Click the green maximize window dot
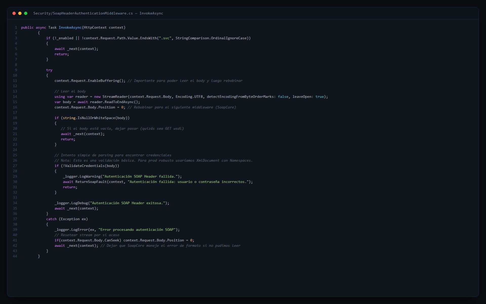 click(x=26, y=13)
